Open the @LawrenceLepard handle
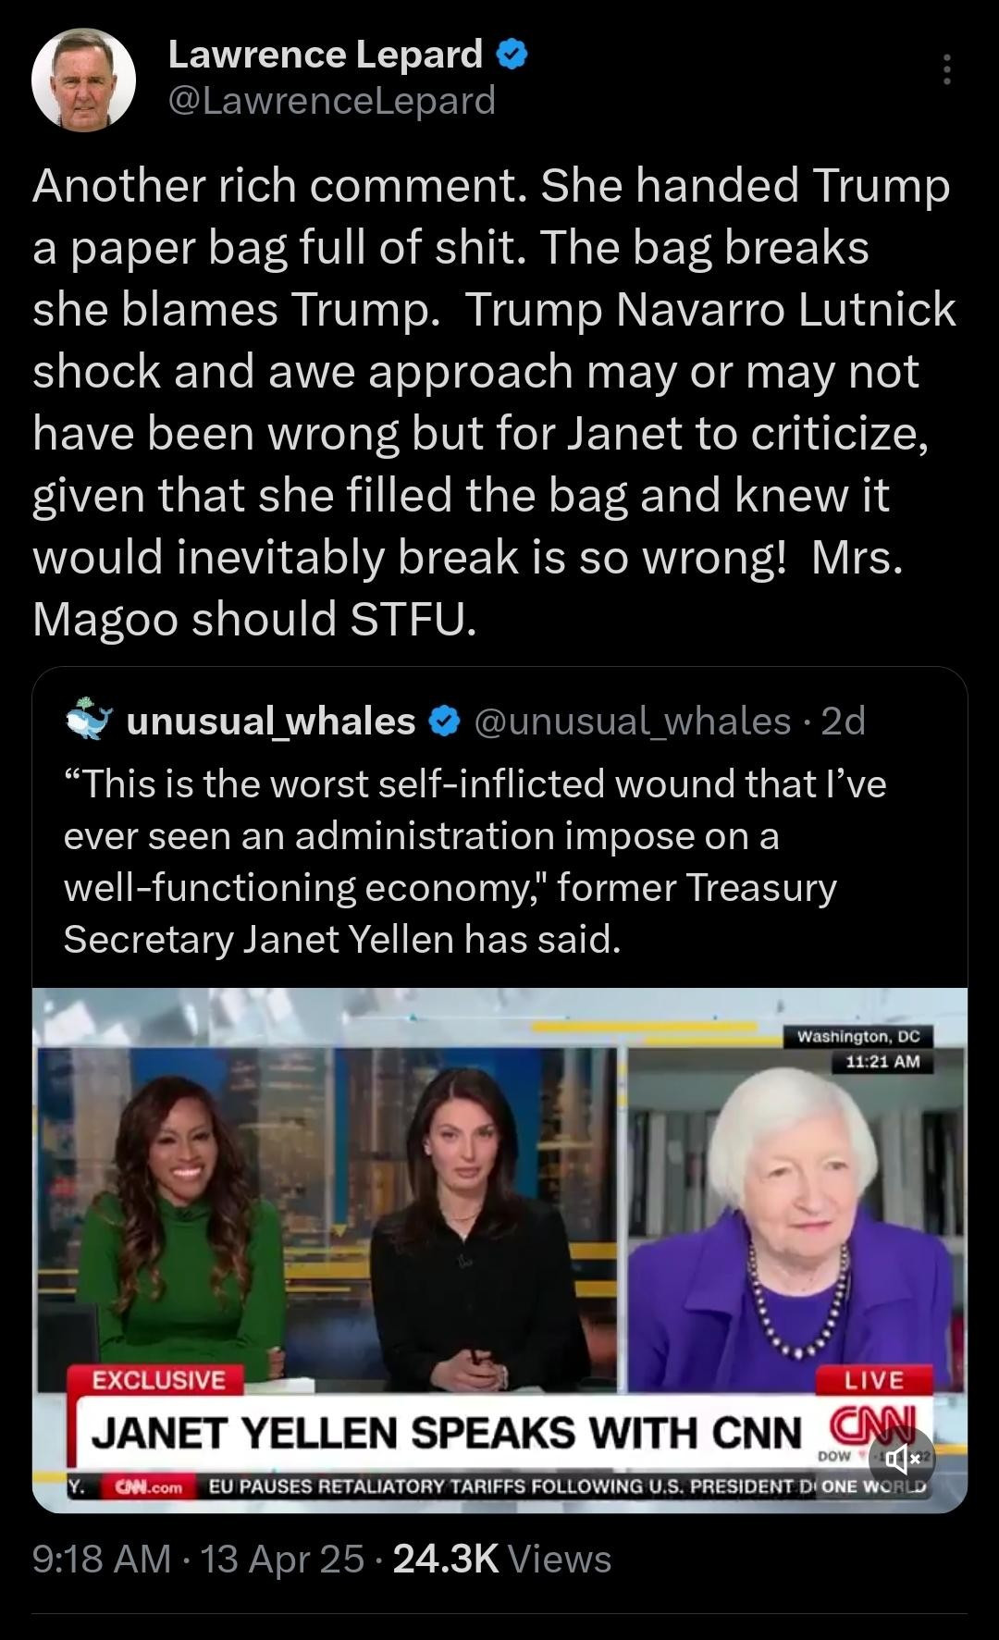This screenshot has height=1640, width=999. [331, 100]
